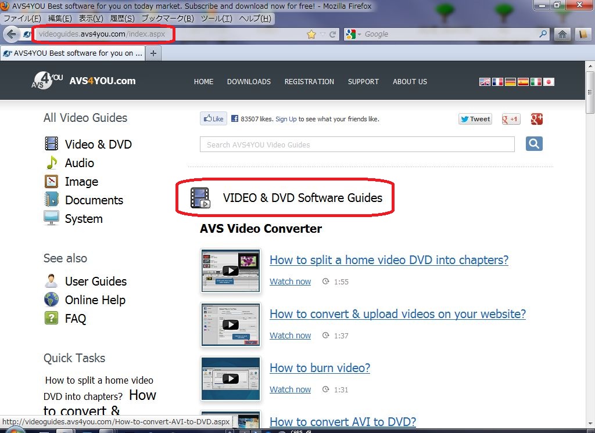Open the Firefox bookmarks dropdown star
Viewport: 595px width, 433px height.
pyautogui.click(x=311, y=34)
